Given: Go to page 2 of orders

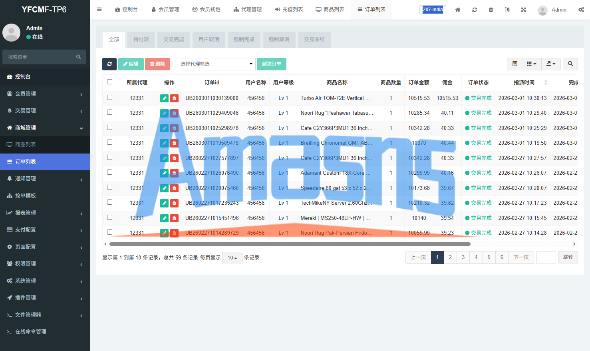Looking at the screenshot, I should [450, 257].
